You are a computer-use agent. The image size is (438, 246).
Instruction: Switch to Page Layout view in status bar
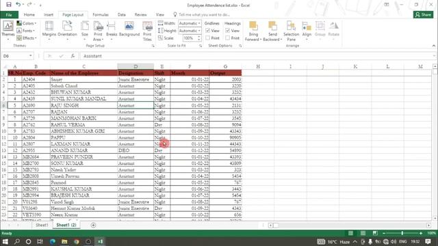[x=363, y=233]
